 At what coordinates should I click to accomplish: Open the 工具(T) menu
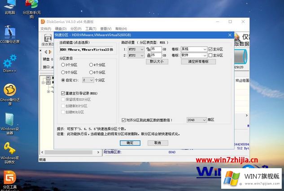pos(91,29)
